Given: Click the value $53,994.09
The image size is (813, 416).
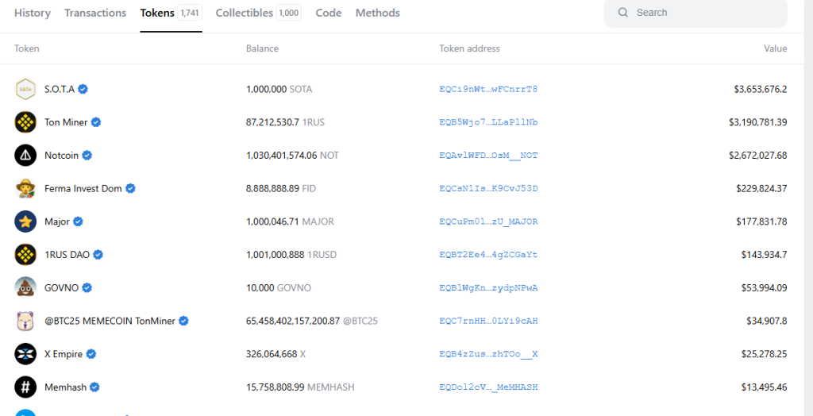Looking at the screenshot, I should coord(765,288).
